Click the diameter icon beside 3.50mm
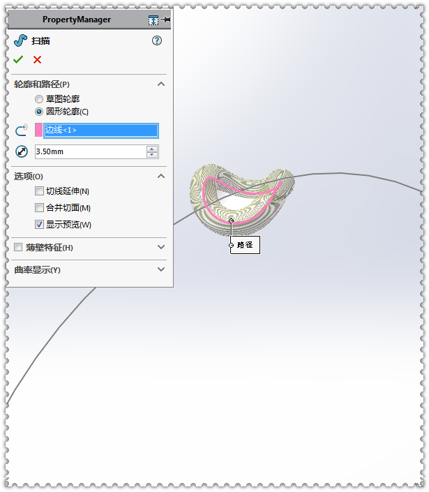Viewport: 429px width, 492px height. [x=22, y=151]
